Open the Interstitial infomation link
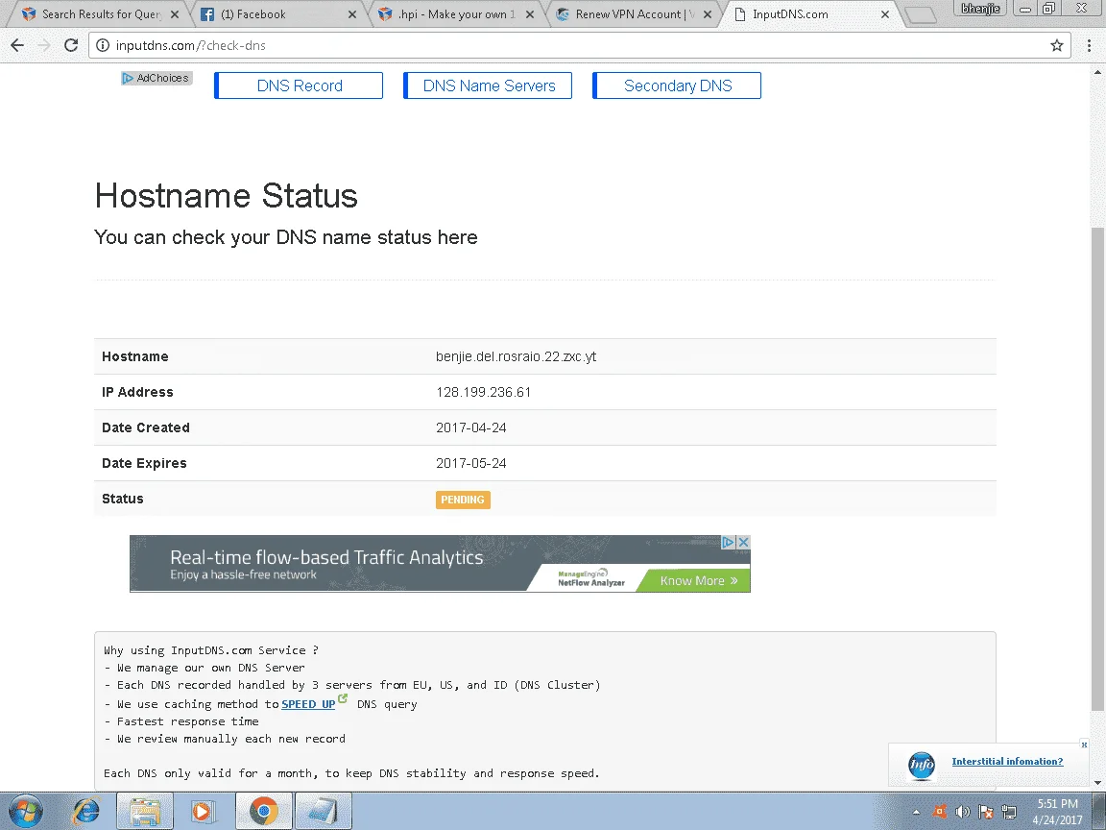Image resolution: width=1106 pixels, height=830 pixels. click(1007, 761)
